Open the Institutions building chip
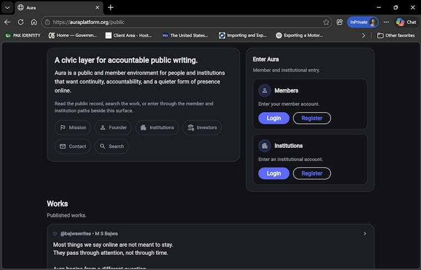Screen dimensions: 421x270 click(157, 128)
